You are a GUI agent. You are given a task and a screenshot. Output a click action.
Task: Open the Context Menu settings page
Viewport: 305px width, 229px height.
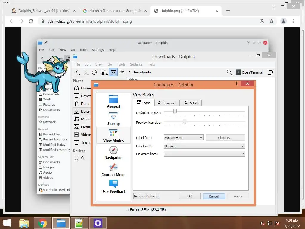[113, 169]
